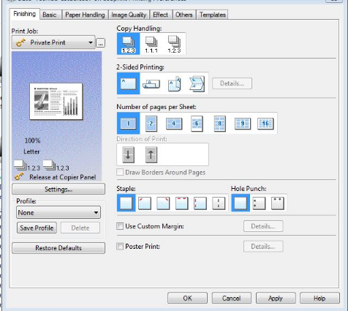The height and width of the screenshot is (311, 348).
Task: Select single-sided printing icon
Action: (129, 83)
